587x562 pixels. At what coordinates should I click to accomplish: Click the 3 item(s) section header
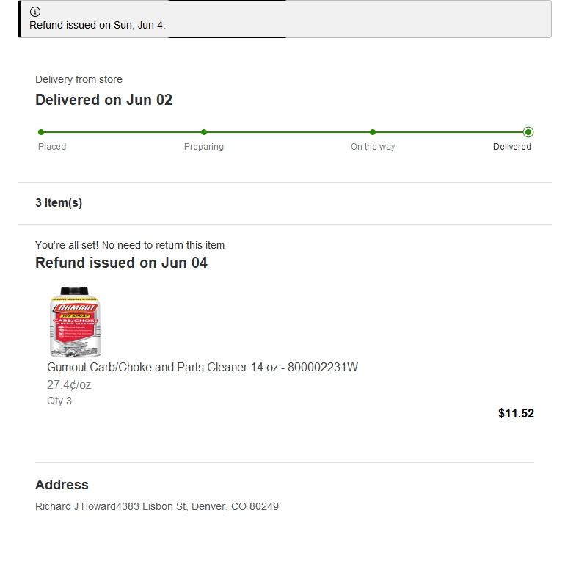[59, 203]
